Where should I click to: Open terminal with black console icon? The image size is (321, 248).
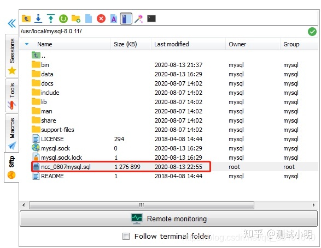point(151,19)
